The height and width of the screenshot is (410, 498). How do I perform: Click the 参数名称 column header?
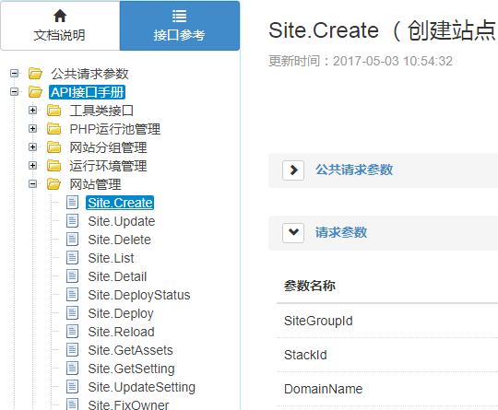(x=309, y=286)
